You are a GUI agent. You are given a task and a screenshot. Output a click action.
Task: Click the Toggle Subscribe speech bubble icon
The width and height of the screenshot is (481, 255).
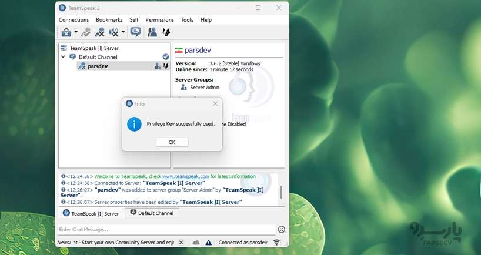136,32
